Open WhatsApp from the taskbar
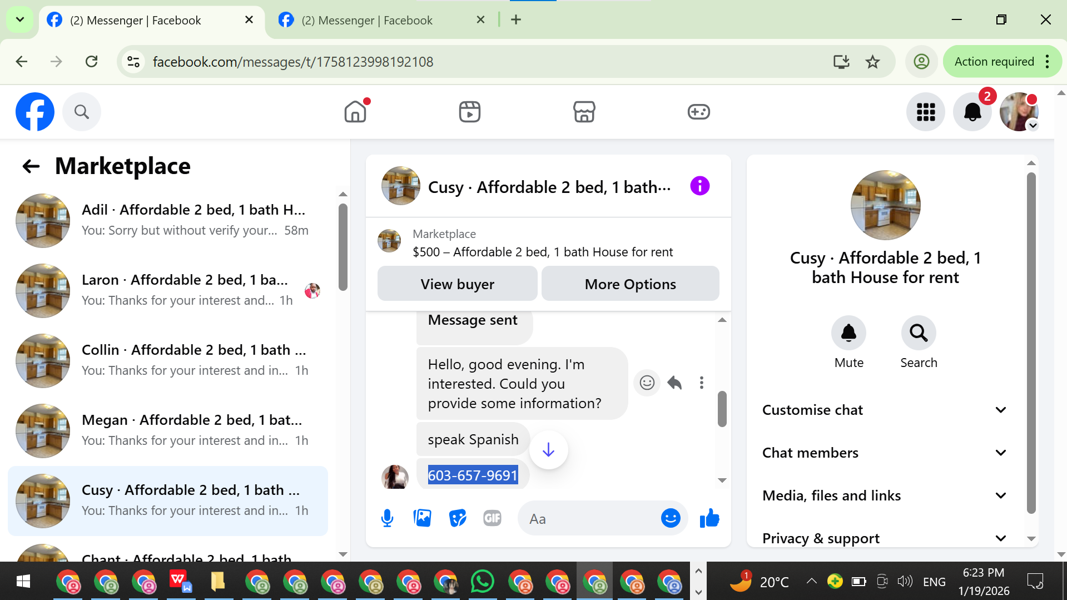Screen dimensions: 1067x600 (x=482, y=581)
